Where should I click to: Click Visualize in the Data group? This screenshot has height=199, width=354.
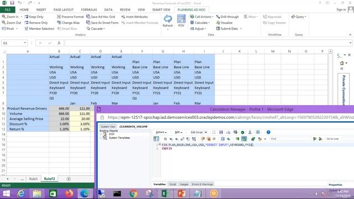pos(224,23)
